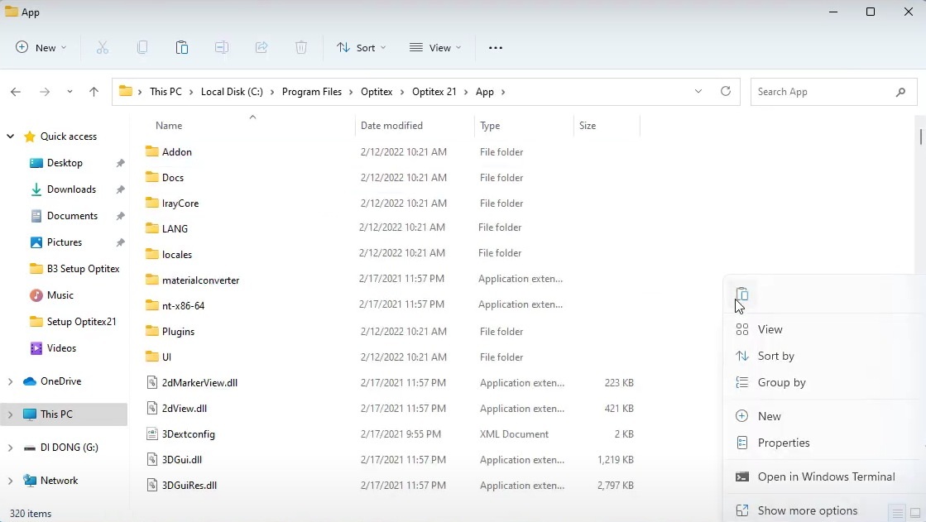
Task: Choose Open in Windows Terminal
Action: point(825,477)
